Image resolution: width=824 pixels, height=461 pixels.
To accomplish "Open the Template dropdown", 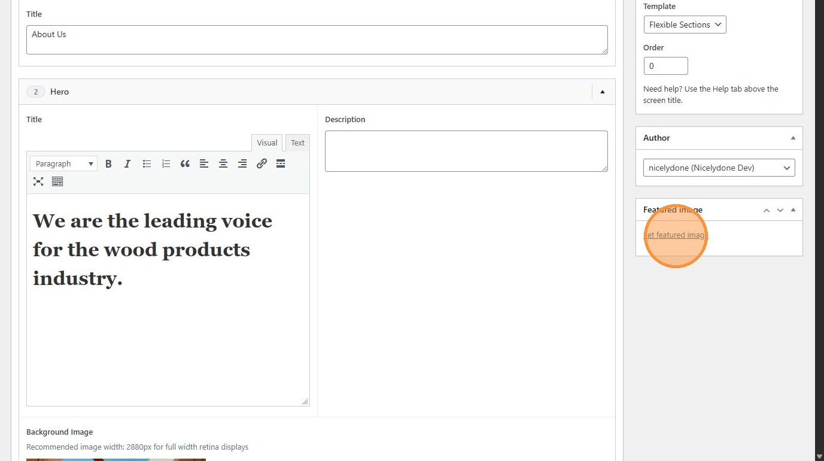I will [685, 25].
